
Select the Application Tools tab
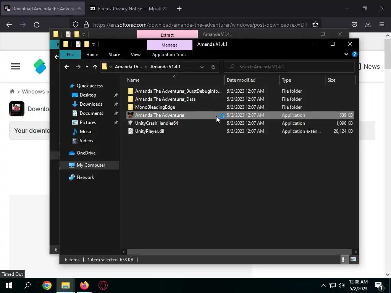(169, 55)
